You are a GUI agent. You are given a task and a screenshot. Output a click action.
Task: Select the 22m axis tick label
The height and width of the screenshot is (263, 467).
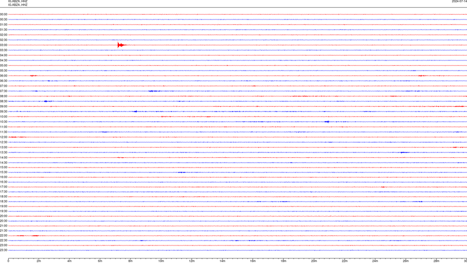344,261
